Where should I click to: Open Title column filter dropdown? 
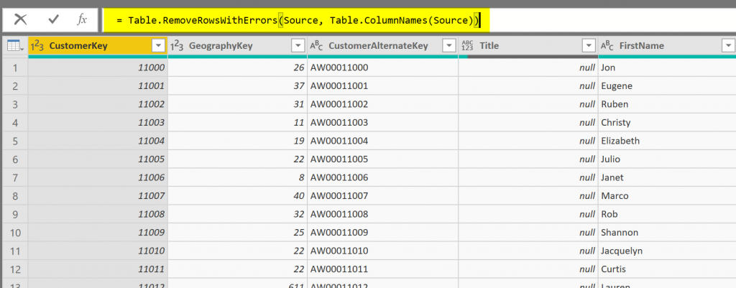tap(589, 46)
